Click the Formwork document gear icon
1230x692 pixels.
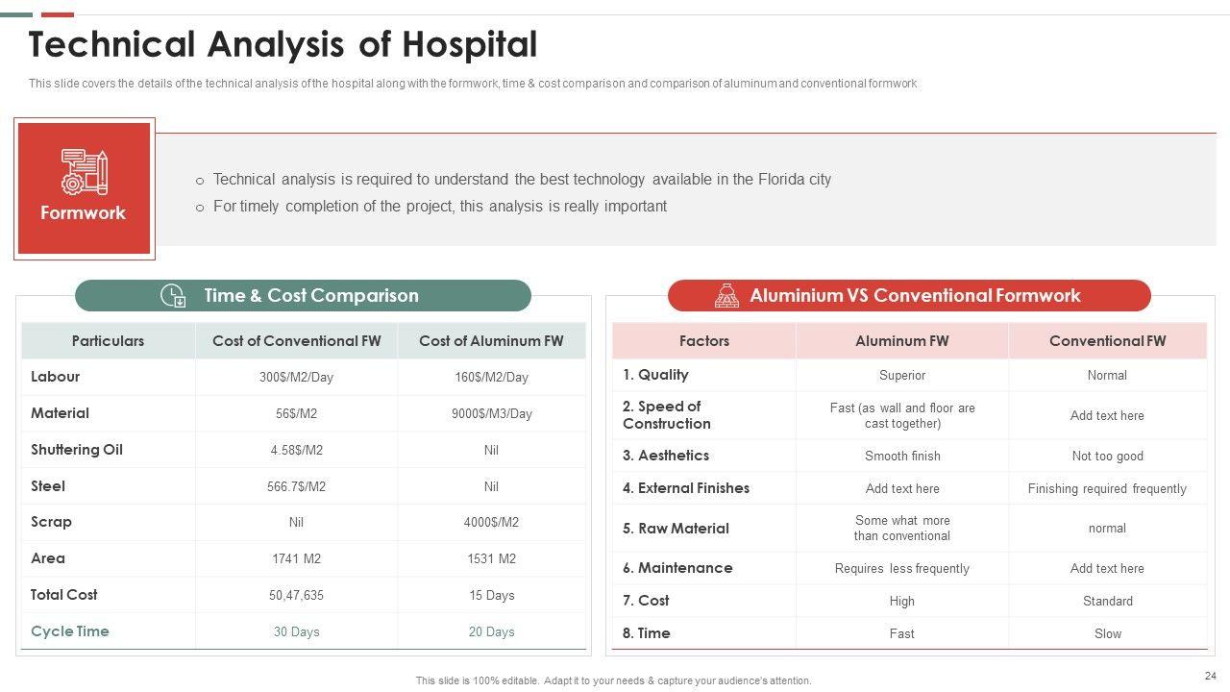coord(84,171)
